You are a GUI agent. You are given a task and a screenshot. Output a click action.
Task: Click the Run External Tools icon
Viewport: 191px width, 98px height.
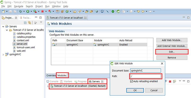(35, 11)
